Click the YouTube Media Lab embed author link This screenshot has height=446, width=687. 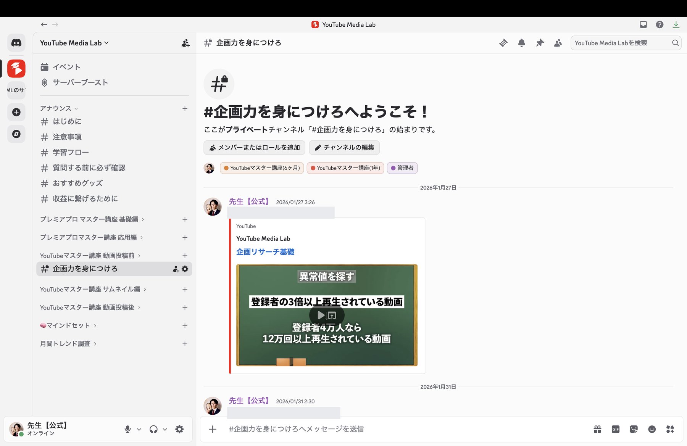pyautogui.click(x=263, y=238)
